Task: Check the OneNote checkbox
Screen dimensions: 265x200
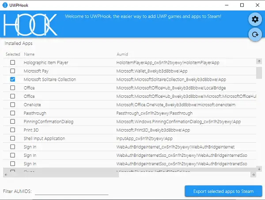Action: [x=12, y=105]
